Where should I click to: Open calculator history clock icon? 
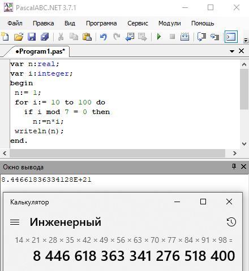[231, 222]
